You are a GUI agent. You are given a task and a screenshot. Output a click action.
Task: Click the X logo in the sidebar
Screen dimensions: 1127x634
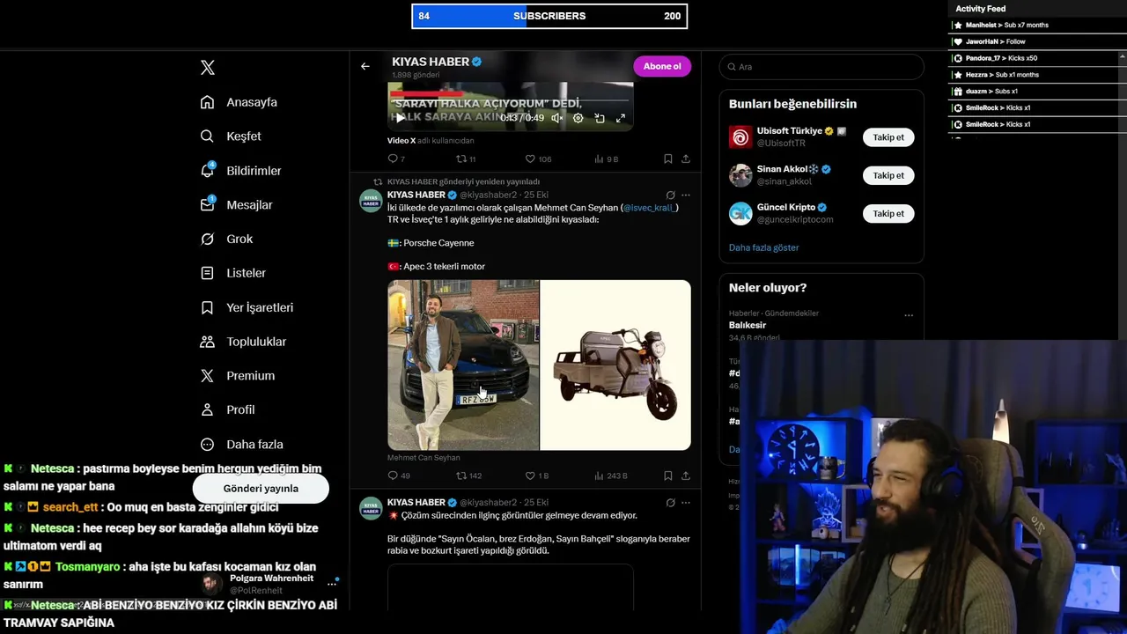(208, 68)
